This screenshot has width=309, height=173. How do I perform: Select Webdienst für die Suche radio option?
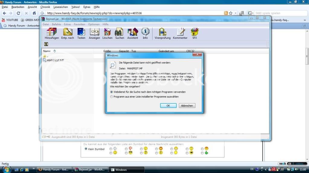tap(112, 92)
